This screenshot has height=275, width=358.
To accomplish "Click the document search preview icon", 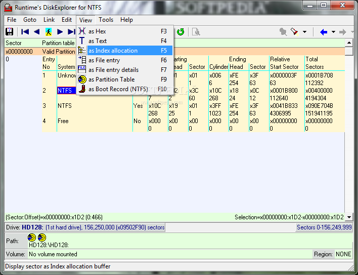I will pyautogui.click(x=196, y=32).
